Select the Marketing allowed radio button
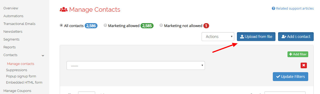The height and width of the screenshot is (94, 320). (105, 25)
